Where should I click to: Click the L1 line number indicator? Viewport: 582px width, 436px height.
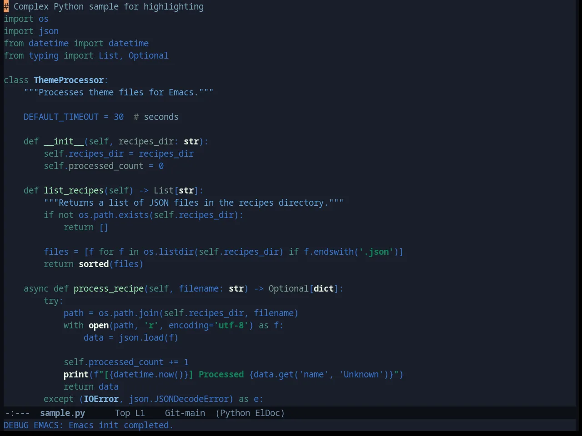point(140,413)
